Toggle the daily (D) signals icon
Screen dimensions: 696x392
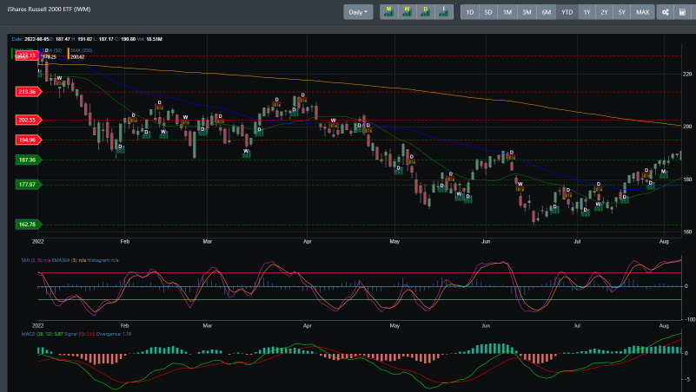pos(425,12)
